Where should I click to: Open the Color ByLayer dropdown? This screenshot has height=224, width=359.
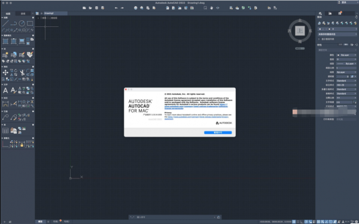point(346,55)
